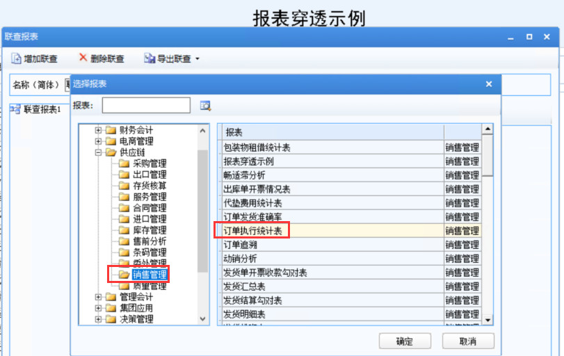Click report list scroll down arrow
Screen dimensions: 564x356
pyautogui.click(x=488, y=320)
